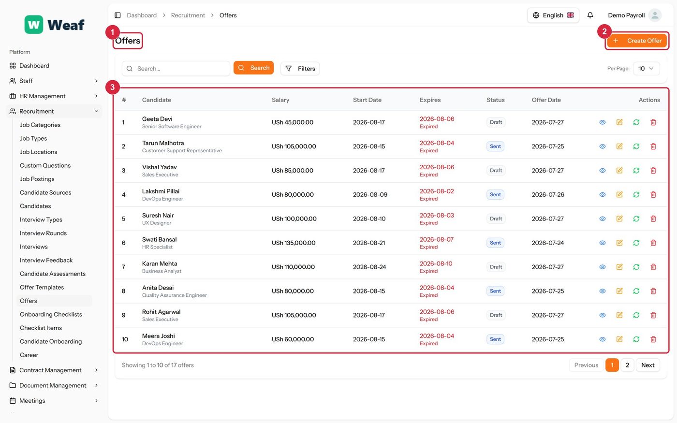Click refresh icon for Suresh Nair's offer
This screenshot has height=423, width=677.
click(x=636, y=219)
